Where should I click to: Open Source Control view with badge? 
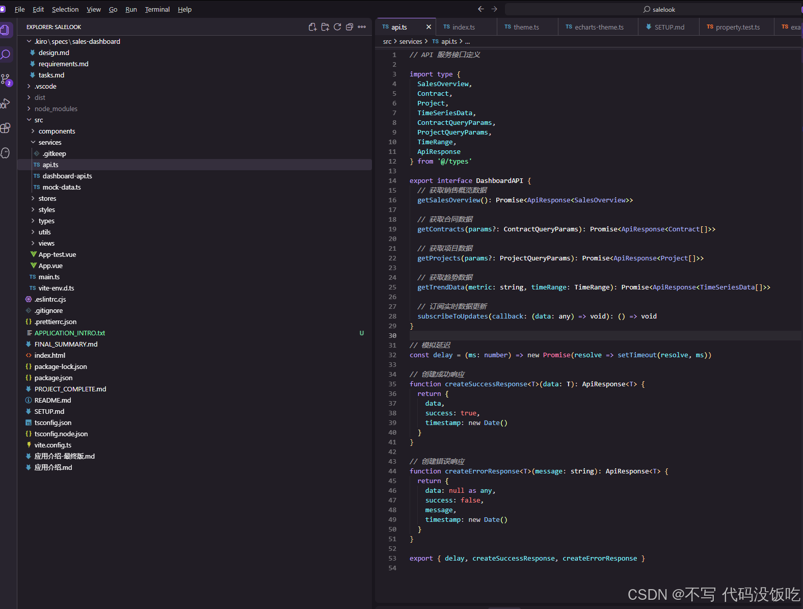point(6,79)
